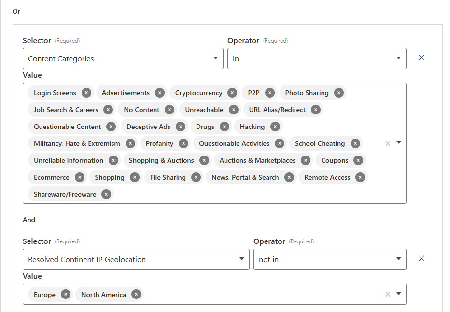Screen dimensions: 450x312
Task: Clear all content category values
Action: click(x=387, y=143)
